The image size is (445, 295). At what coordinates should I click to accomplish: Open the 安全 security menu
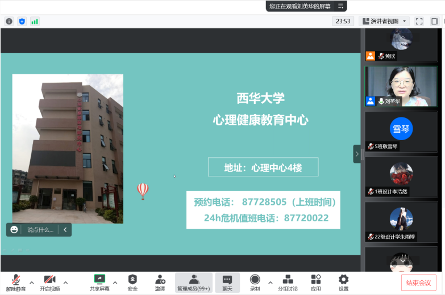(x=132, y=283)
